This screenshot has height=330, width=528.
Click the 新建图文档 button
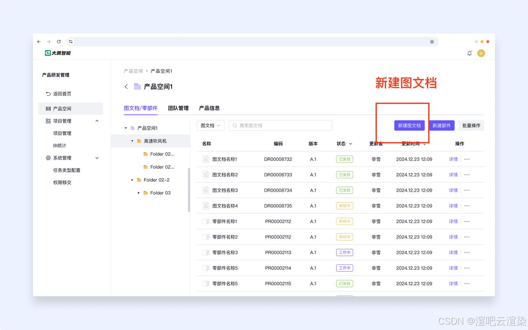[409, 125]
